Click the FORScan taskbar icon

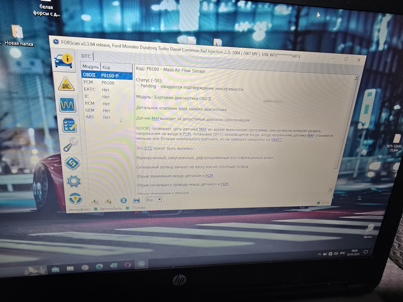[141, 264]
